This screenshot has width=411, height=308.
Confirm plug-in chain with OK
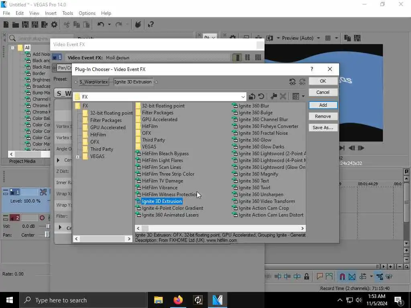pyautogui.click(x=323, y=81)
